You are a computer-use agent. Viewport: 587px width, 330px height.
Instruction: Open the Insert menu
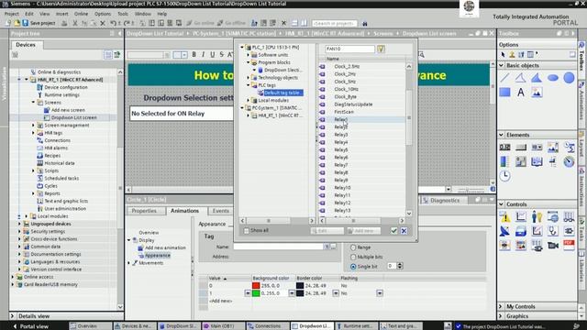(x=61, y=14)
